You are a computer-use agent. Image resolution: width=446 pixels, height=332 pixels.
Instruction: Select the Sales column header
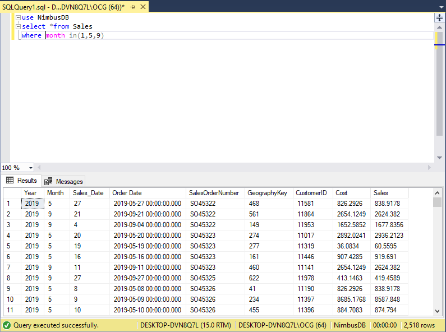(389, 193)
